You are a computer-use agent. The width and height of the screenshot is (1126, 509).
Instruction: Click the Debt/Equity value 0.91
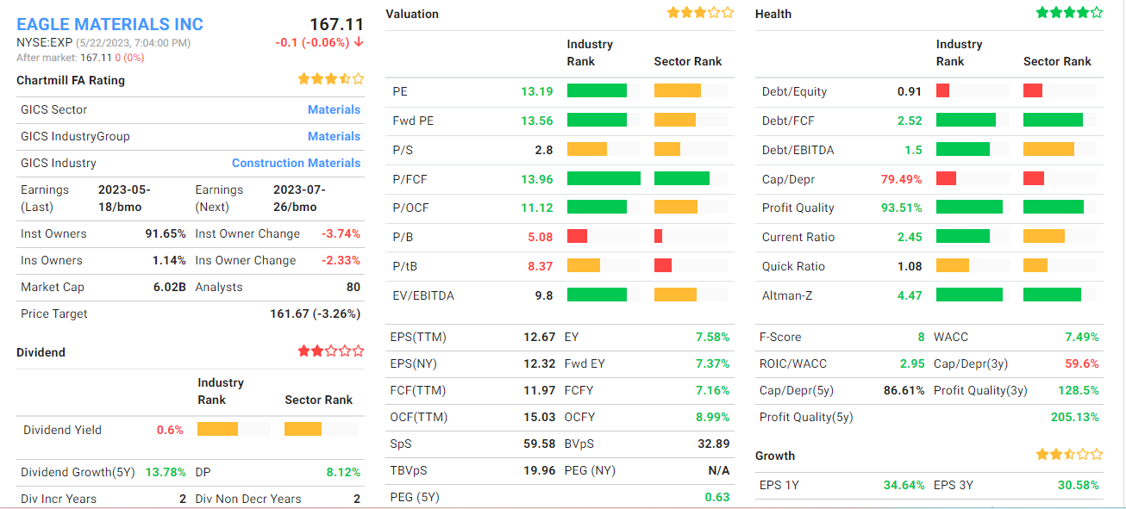coord(910,91)
